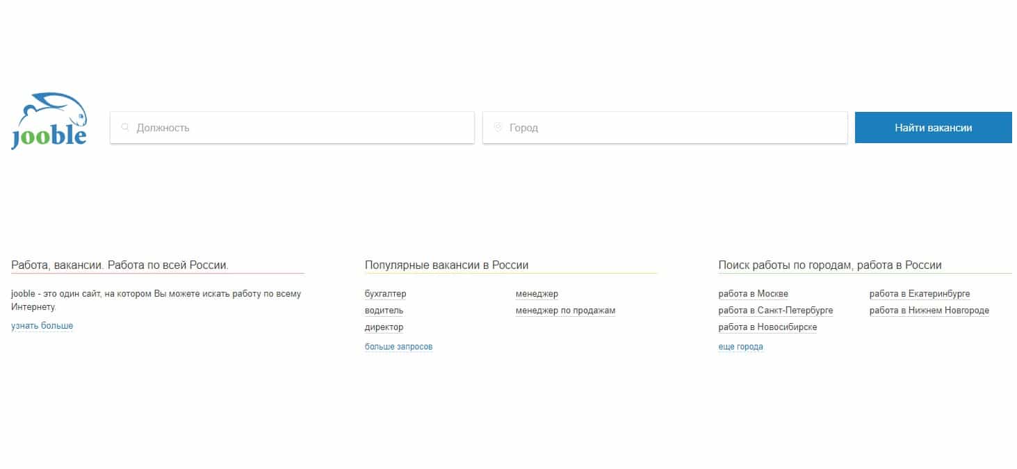Show больше запросов popular queries
Image resolution: width=1017 pixels, height=469 pixels.
pos(399,347)
